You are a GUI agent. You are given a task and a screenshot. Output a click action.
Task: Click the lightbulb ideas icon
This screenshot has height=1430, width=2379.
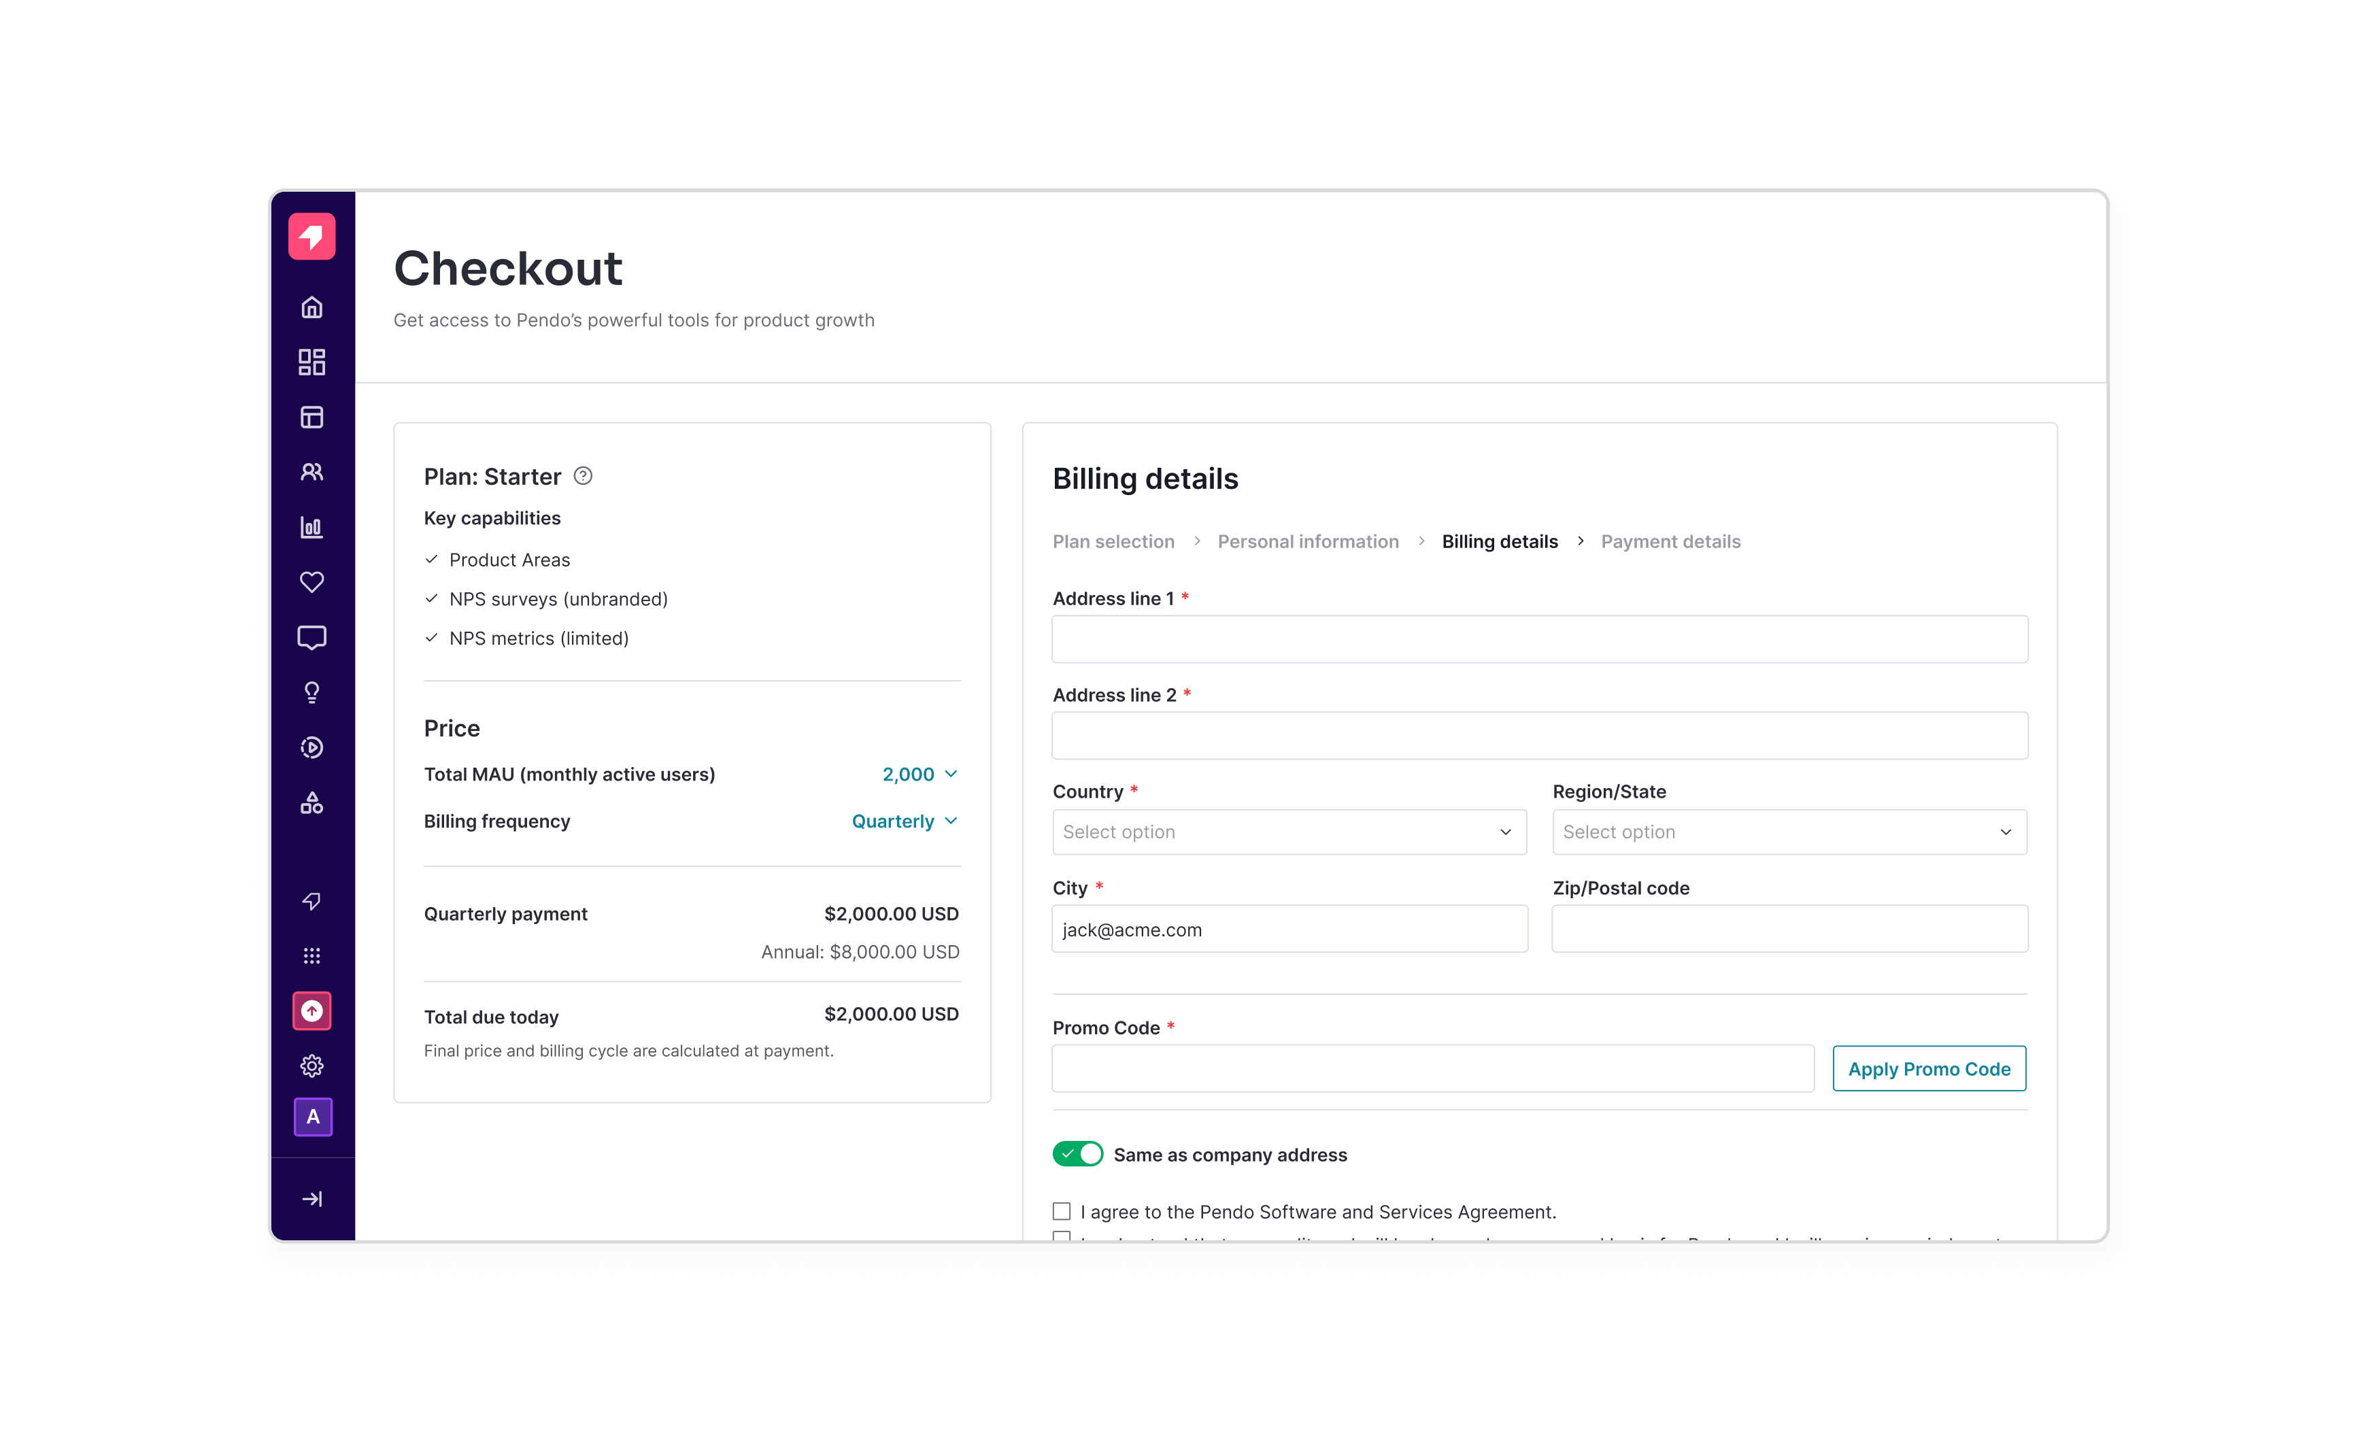click(x=311, y=692)
